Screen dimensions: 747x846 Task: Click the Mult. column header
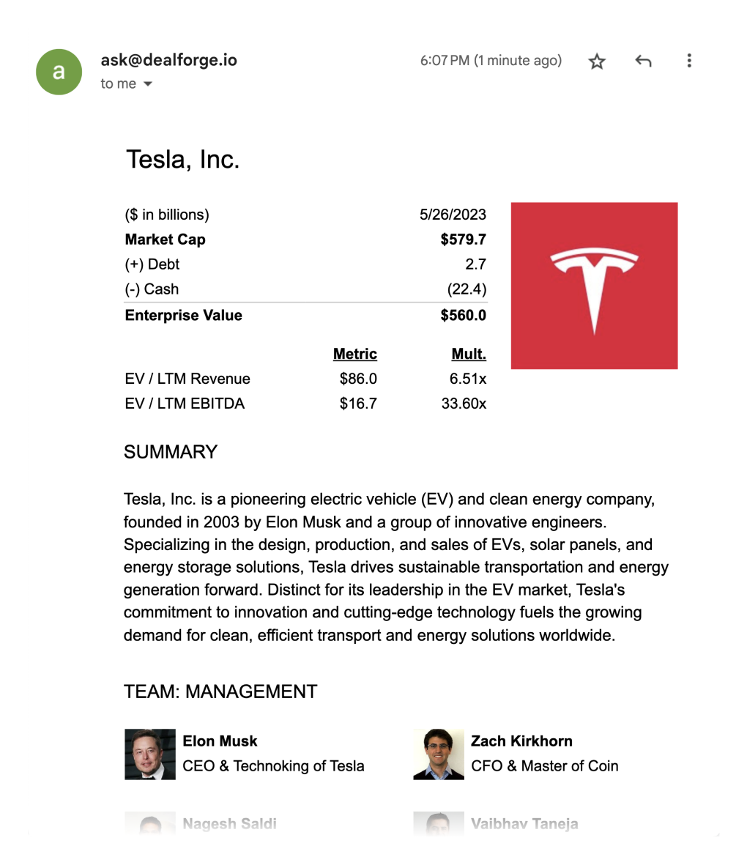[x=469, y=354]
